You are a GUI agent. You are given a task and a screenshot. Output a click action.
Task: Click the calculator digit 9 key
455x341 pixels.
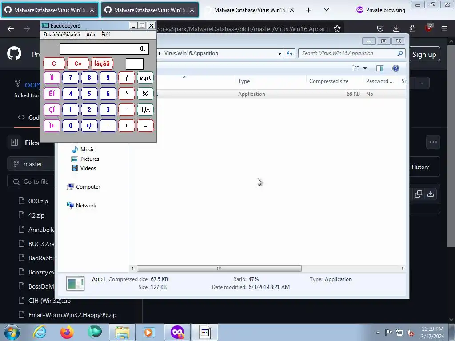[x=108, y=78]
